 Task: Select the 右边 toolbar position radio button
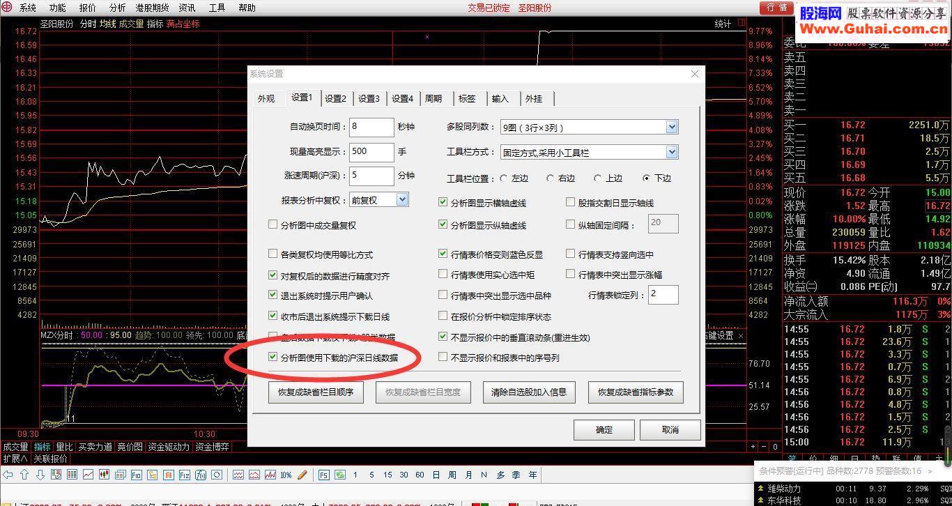(551, 178)
